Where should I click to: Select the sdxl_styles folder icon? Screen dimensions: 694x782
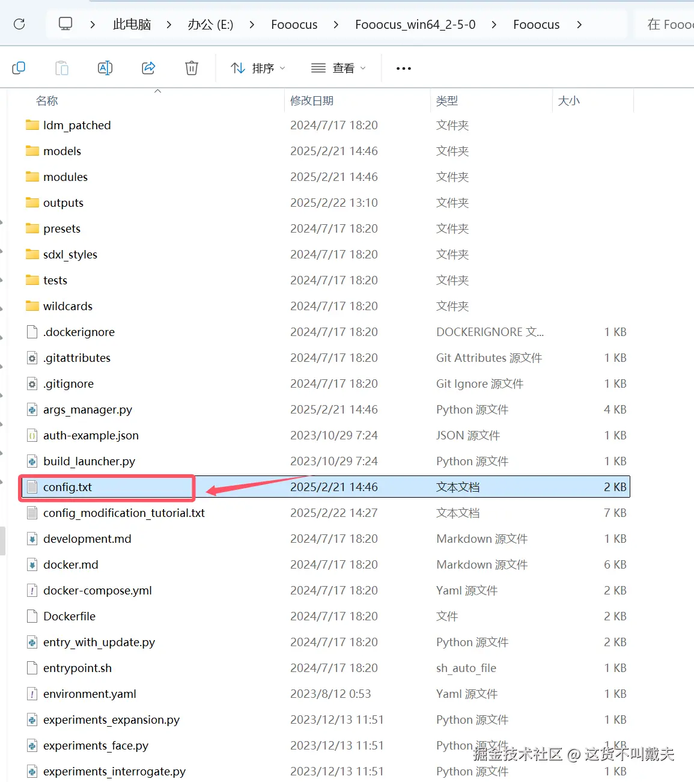[x=32, y=254]
